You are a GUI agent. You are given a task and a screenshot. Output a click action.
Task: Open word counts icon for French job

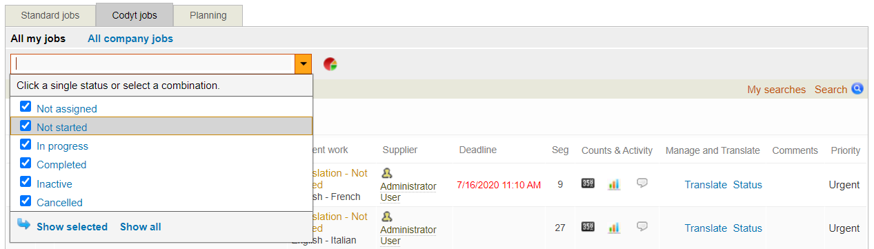tap(588, 183)
